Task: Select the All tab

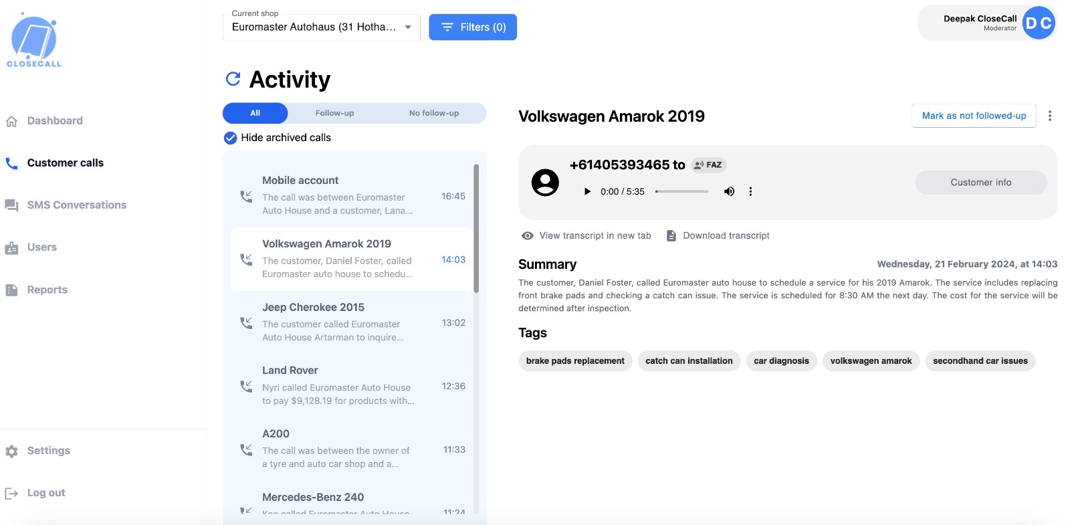Action: (255, 113)
